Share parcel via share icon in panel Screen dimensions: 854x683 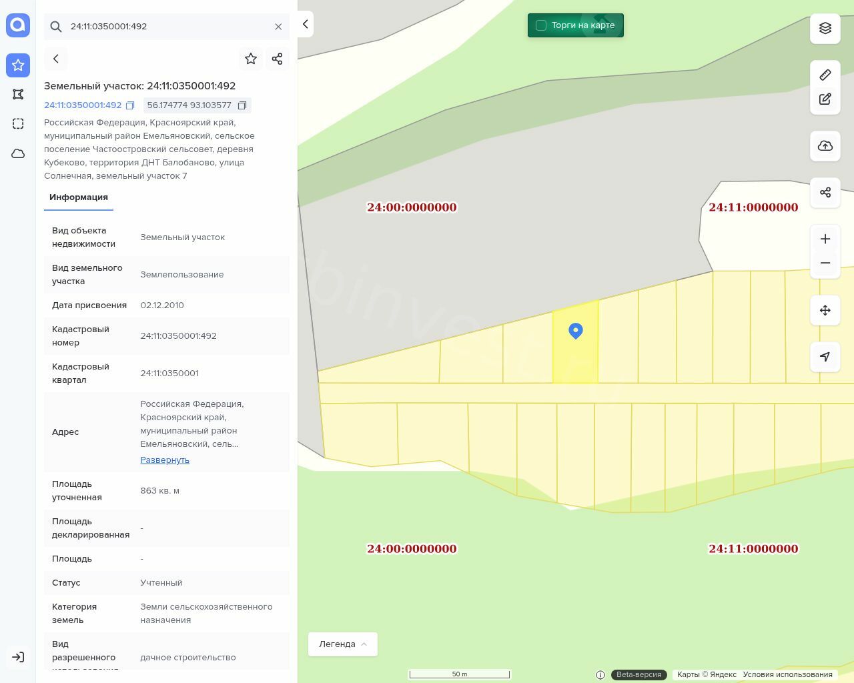(x=278, y=59)
